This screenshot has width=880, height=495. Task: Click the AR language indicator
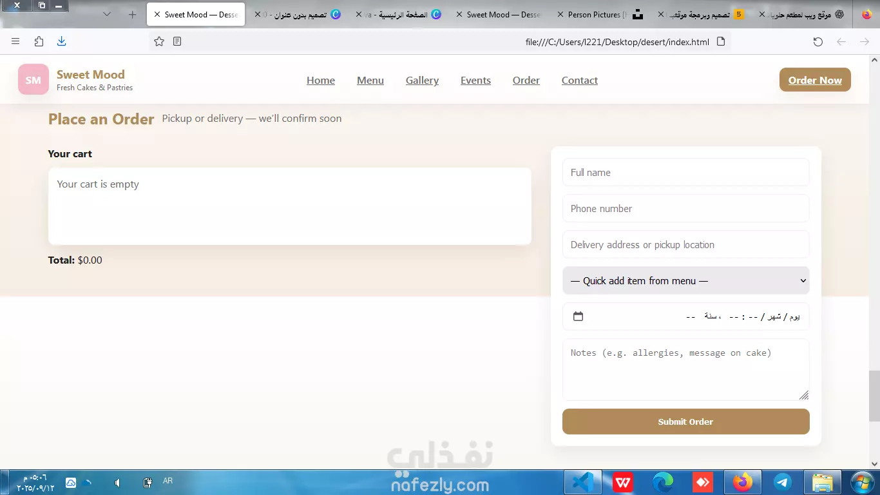[x=167, y=481]
